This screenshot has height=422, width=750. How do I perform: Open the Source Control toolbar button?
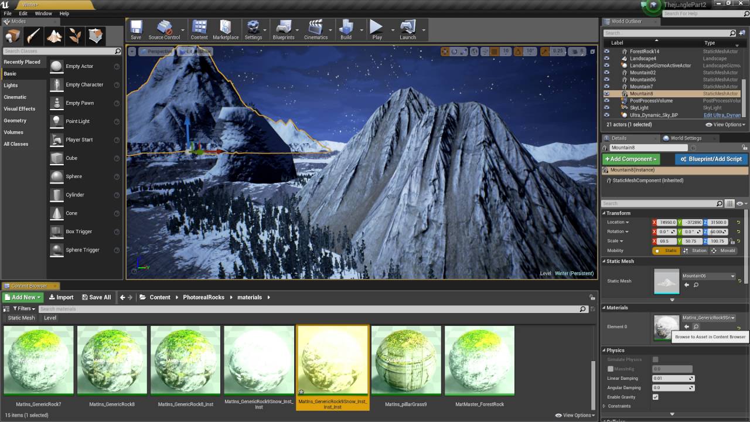pyautogui.click(x=164, y=30)
